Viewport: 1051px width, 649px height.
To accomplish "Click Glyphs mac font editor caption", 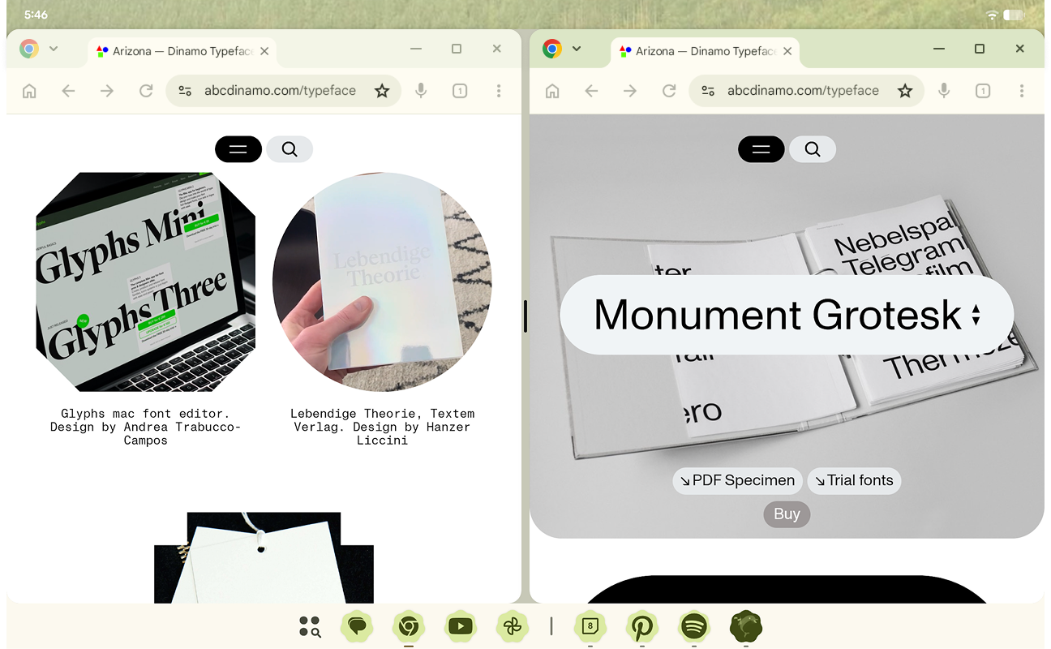I will (x=146, y=427).
